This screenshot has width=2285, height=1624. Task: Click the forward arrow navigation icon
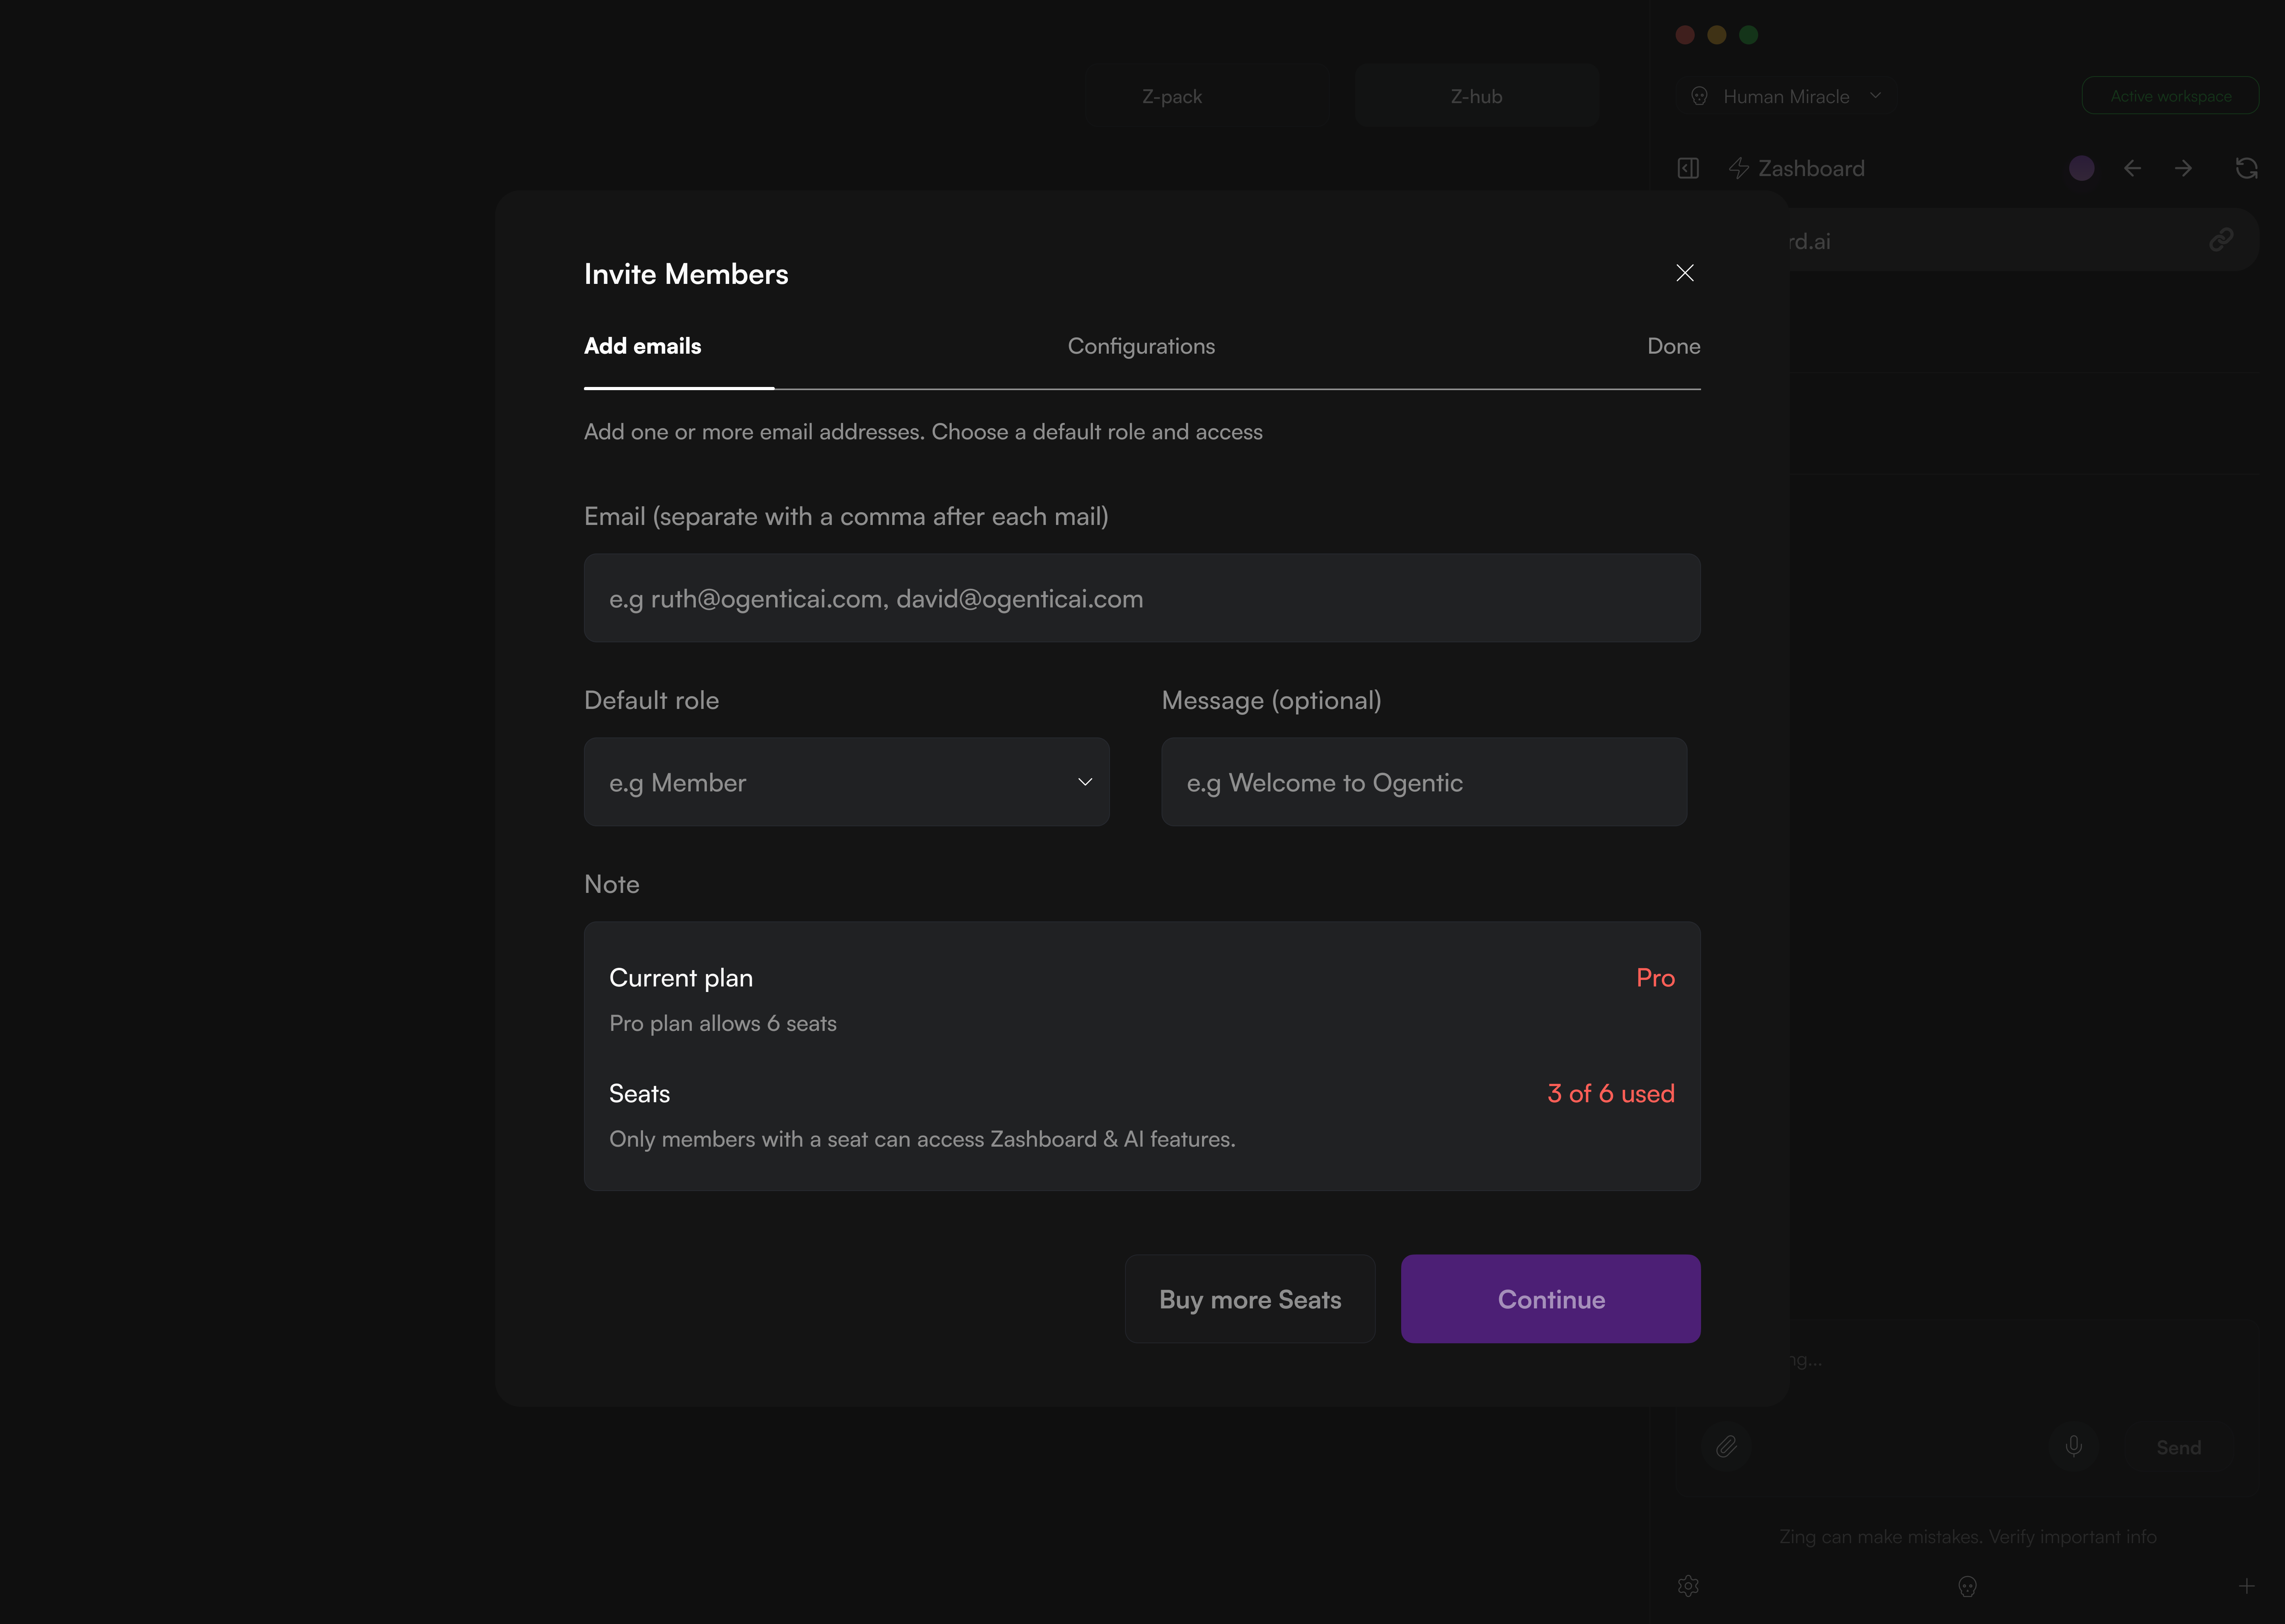pyautogui.click(x=2183, y=168)
